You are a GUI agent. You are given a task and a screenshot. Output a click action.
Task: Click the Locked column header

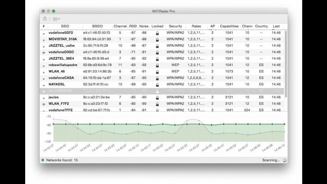tap(157, 26)
